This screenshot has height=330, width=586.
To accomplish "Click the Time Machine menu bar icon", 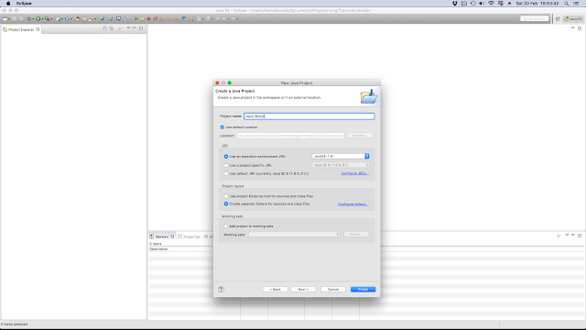I will pos(472,4).
